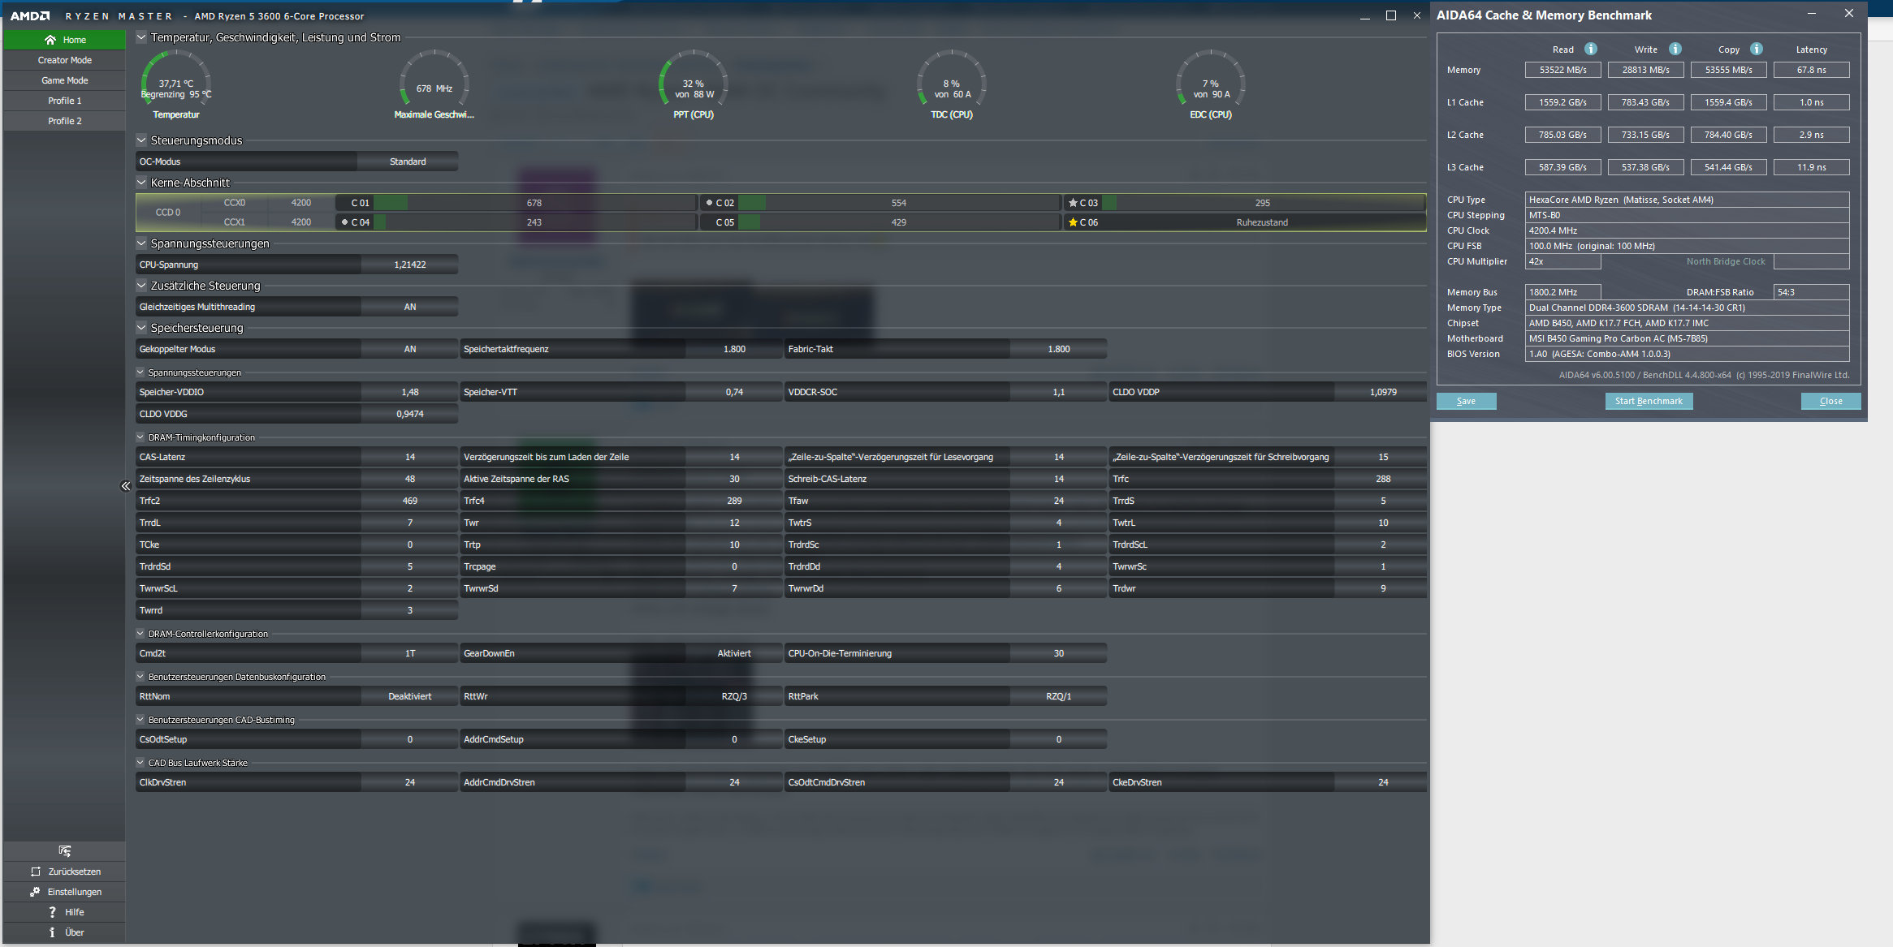Collapse the Steuerungsmodus section
Screen dimensions: 1893x947
coord(141,140)
